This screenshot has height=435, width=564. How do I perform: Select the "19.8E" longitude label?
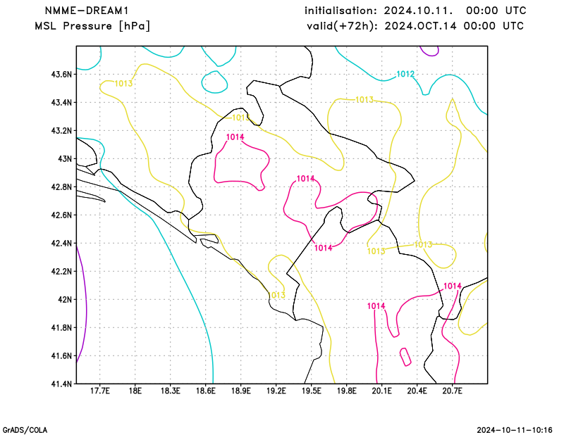coord(347,391)
